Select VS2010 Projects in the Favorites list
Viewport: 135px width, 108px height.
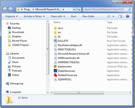click(x=18, y=45)
